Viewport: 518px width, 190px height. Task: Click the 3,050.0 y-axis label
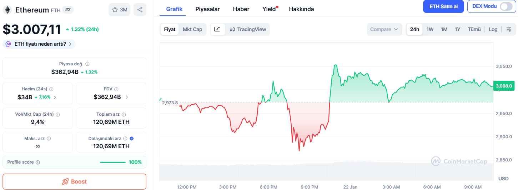pyautogui.click(x=504, y=66)
